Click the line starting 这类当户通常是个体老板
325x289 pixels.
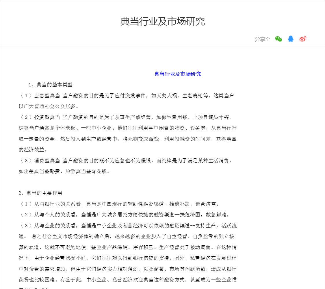click(128, 128)
